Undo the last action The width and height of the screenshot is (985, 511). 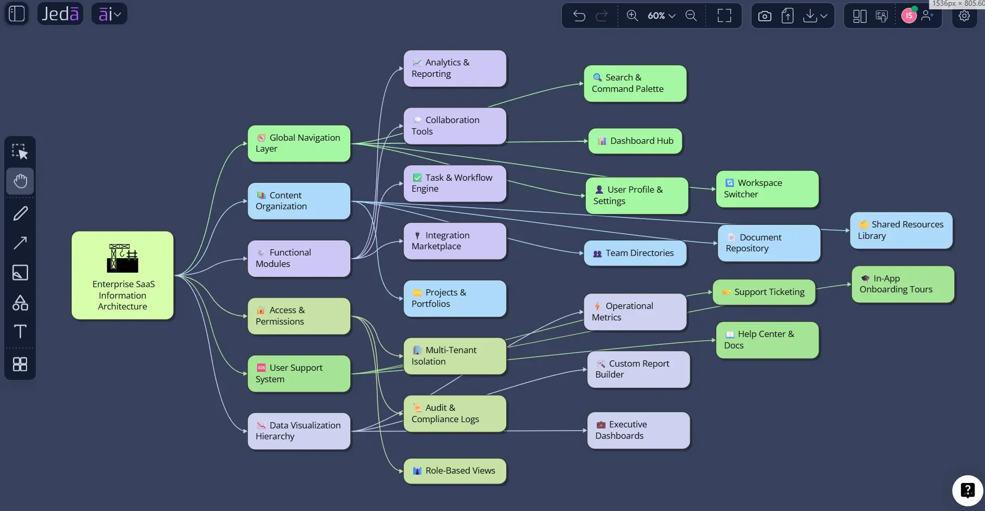[579, 16]
